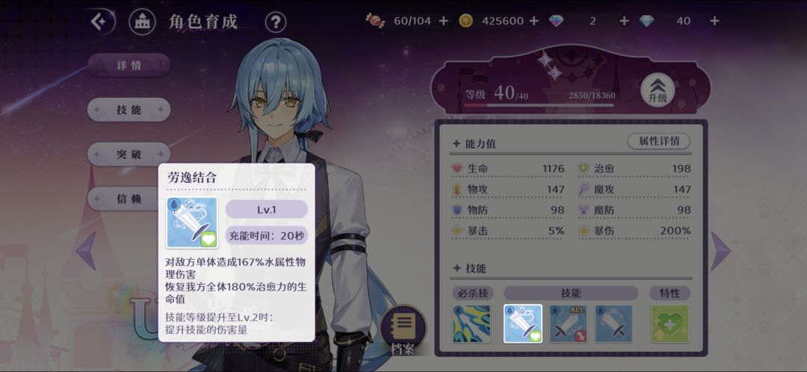The image size is (807, 372).
Task: Select the green heart 特性 trait icon
Action: tap(670, 323)
